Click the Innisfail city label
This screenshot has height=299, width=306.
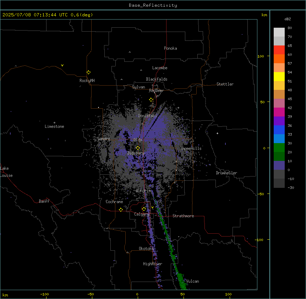(147, 116)
